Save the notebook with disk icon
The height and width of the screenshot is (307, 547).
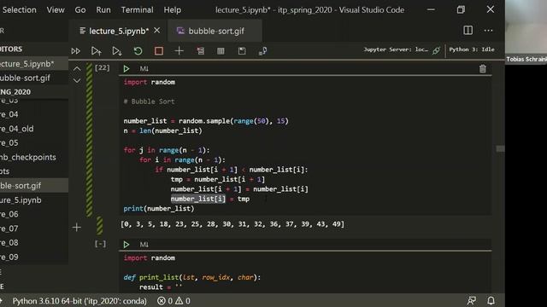pos(242,51)
